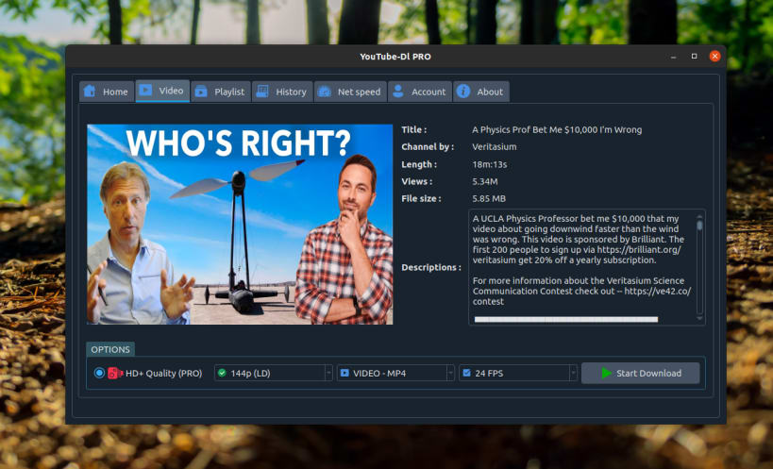The height and width of the screenshot is (469, 773).
Task: Maximize the YouTube-Dl PRO window
Action: 694,57
